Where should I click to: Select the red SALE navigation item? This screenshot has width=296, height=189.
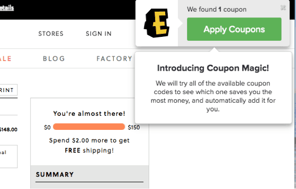coord(6,59)
